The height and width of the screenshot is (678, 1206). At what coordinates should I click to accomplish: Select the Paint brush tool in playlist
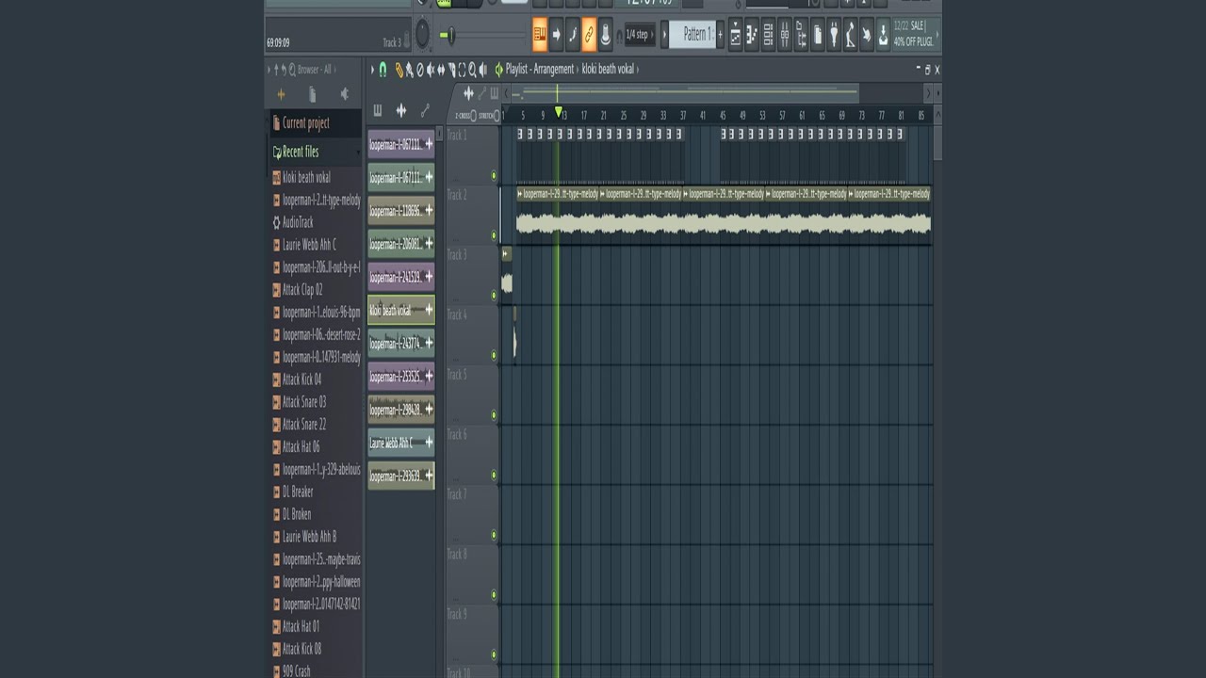(410, 70)
